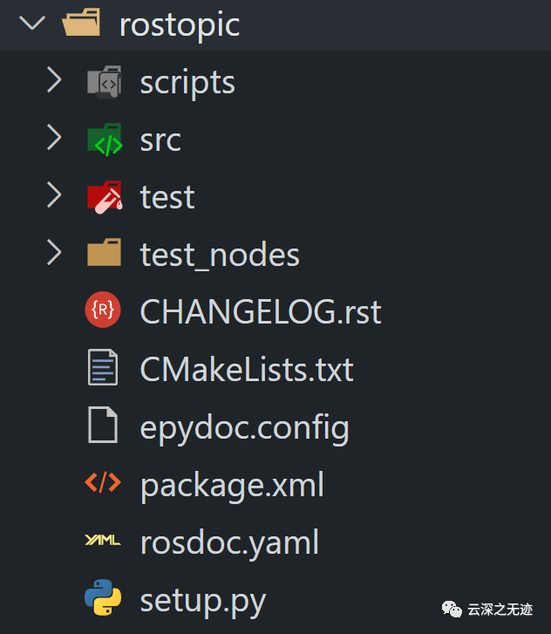
Task: Click the green src folder icon
Action: (x=104, y=140)
